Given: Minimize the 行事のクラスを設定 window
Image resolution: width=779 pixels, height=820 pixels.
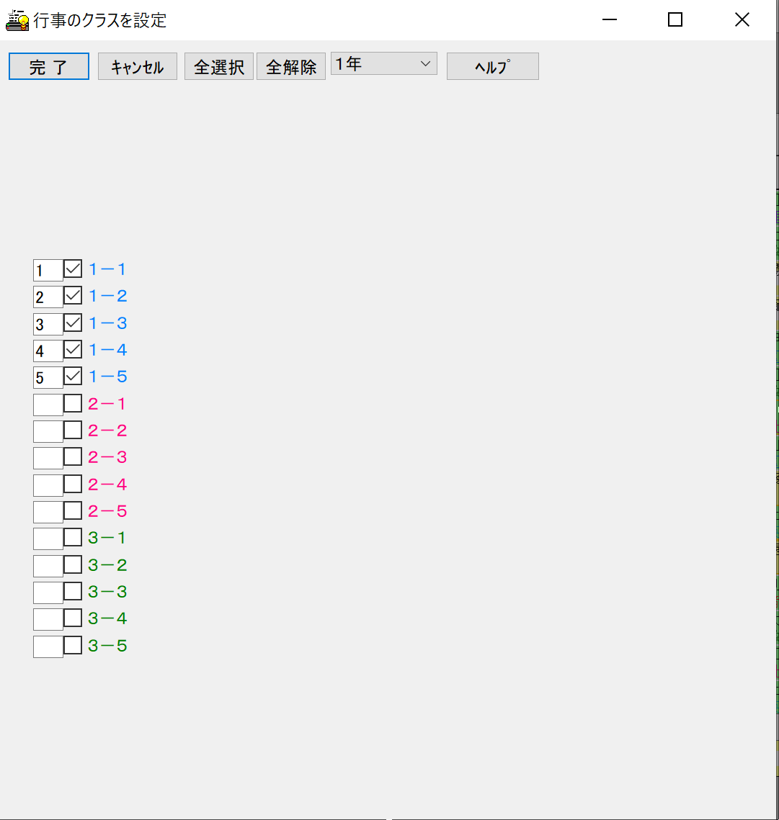Looking at the screenshot, I should pos(610,19).
